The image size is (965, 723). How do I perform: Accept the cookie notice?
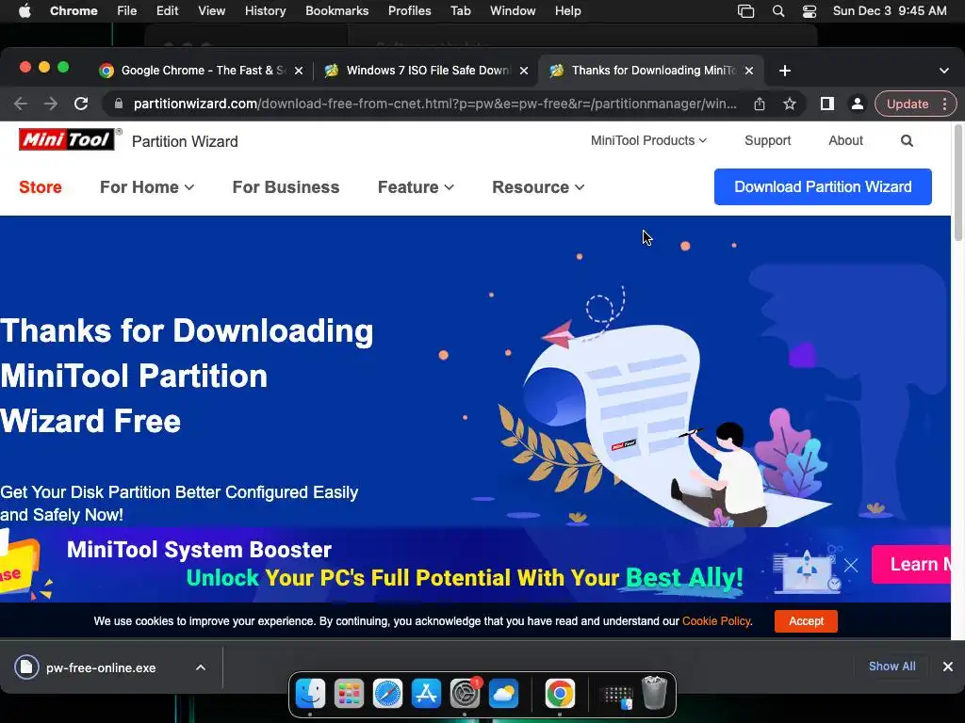[806, 621]
